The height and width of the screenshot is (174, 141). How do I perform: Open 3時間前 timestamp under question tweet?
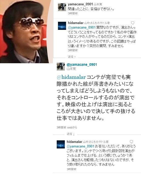[x=73, y=50]
